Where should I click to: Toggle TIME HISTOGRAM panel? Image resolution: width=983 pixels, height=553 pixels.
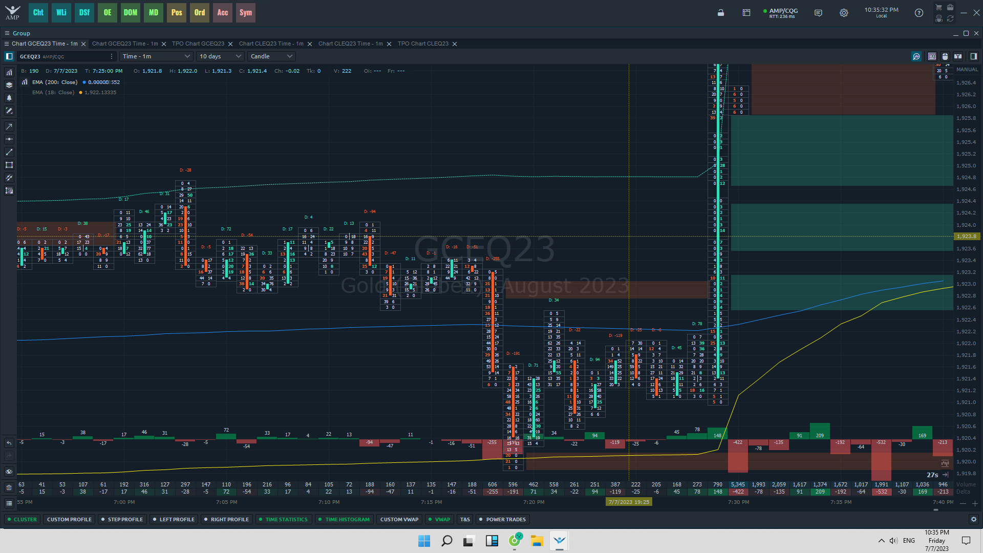[x=344, y=519]
